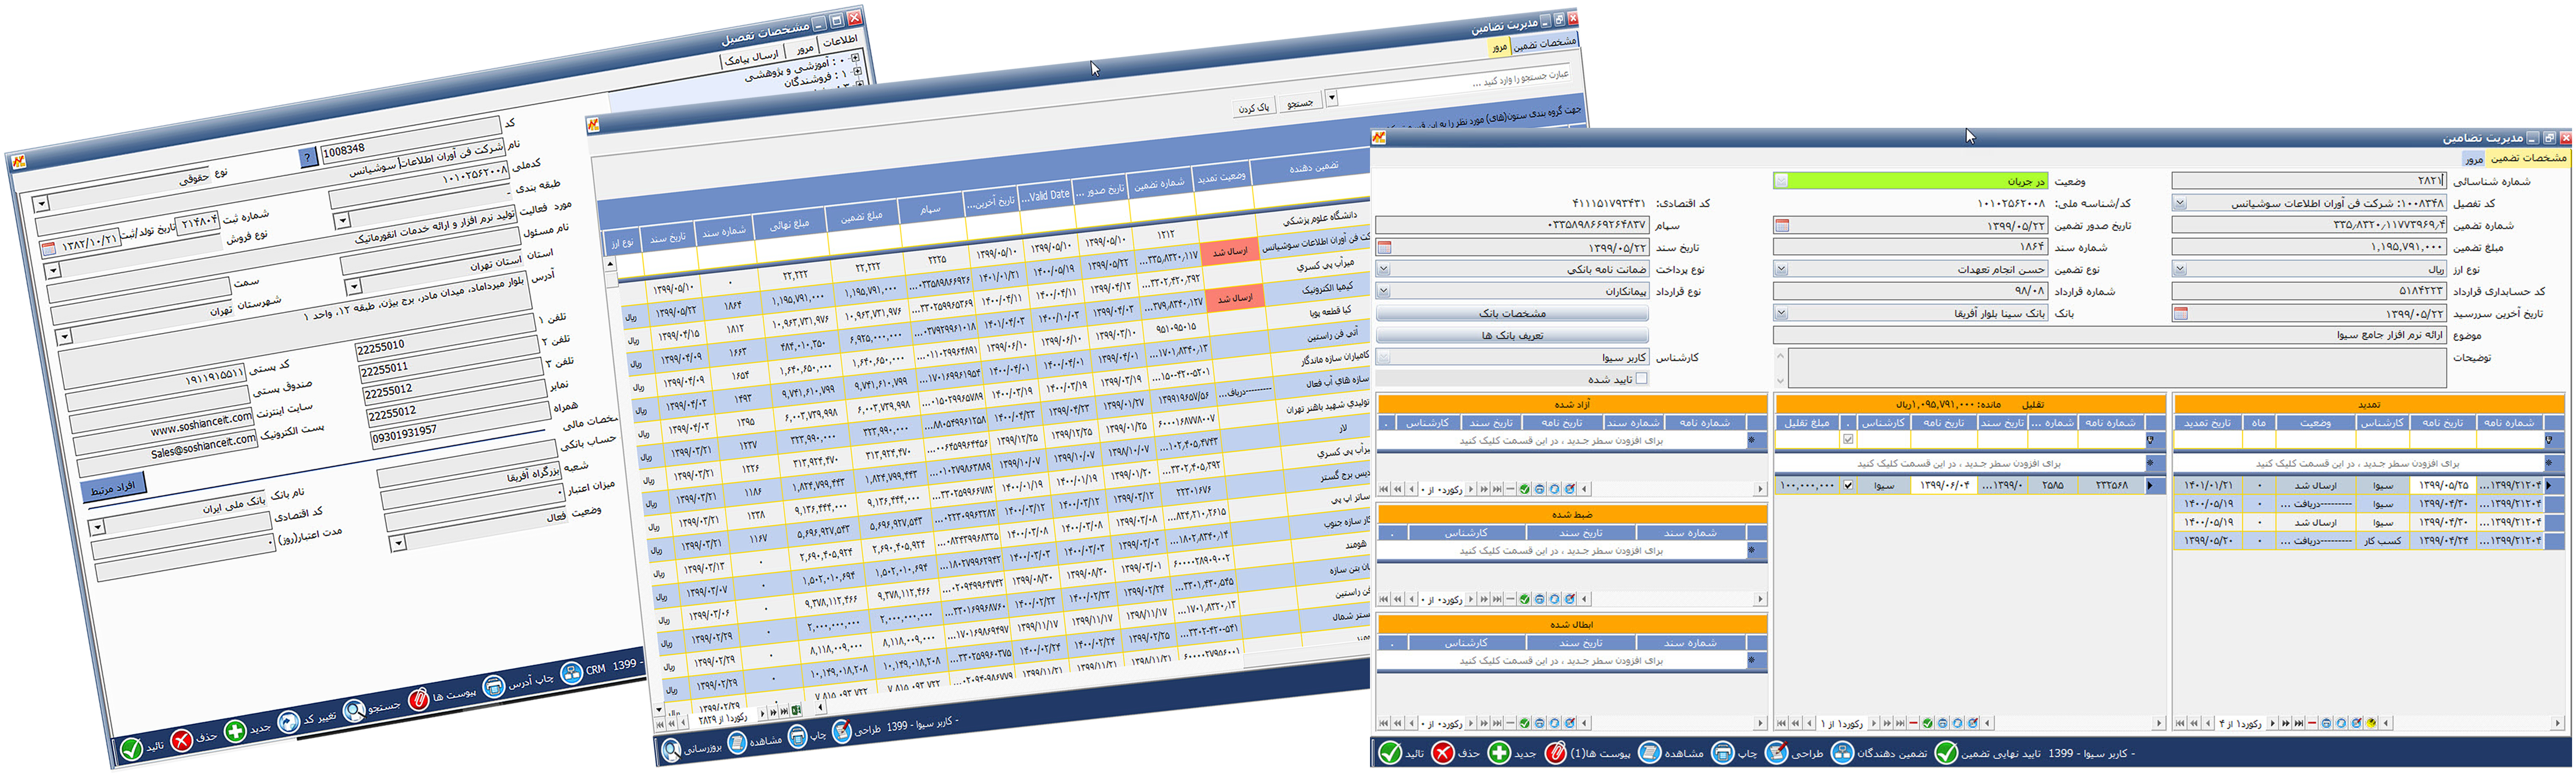Click طراحی design icon in list window toolbar

pos(842,732)
